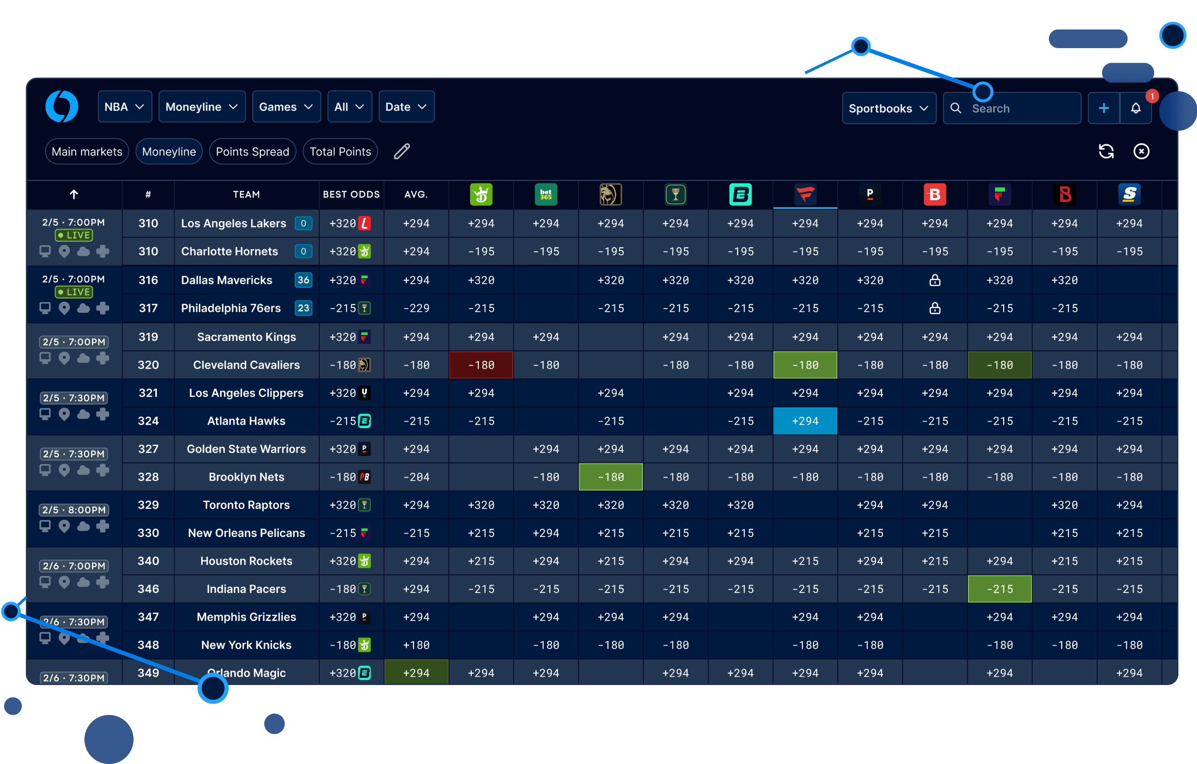Select the bet365 sportsbook column header
The height and width of the screenshot is (764, 1197).
tap(546, 194)
